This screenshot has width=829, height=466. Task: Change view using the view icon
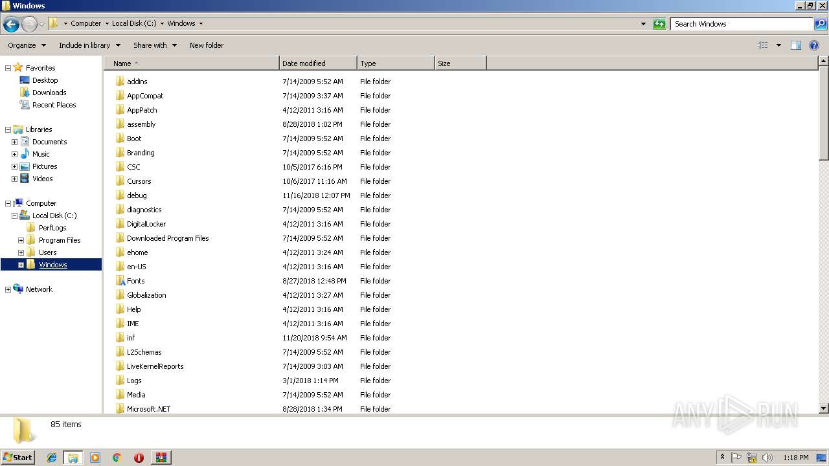763,45
